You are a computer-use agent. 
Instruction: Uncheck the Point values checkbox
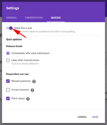[x=8, y=99]
